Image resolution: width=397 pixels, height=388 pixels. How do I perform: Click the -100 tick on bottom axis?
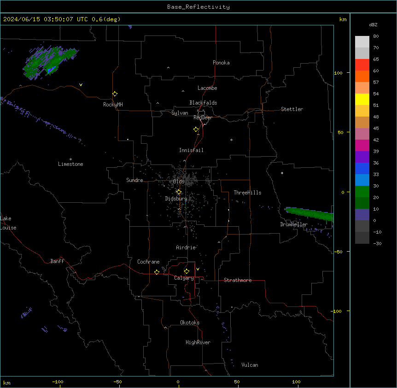[x=58, y=382]
